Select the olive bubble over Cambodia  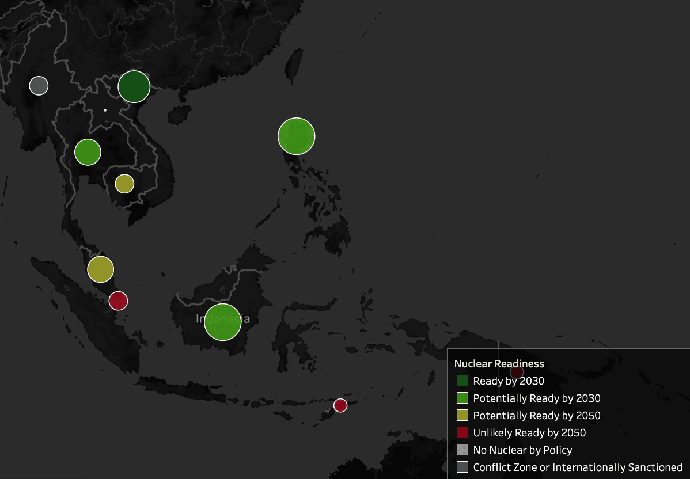(124, 184)
